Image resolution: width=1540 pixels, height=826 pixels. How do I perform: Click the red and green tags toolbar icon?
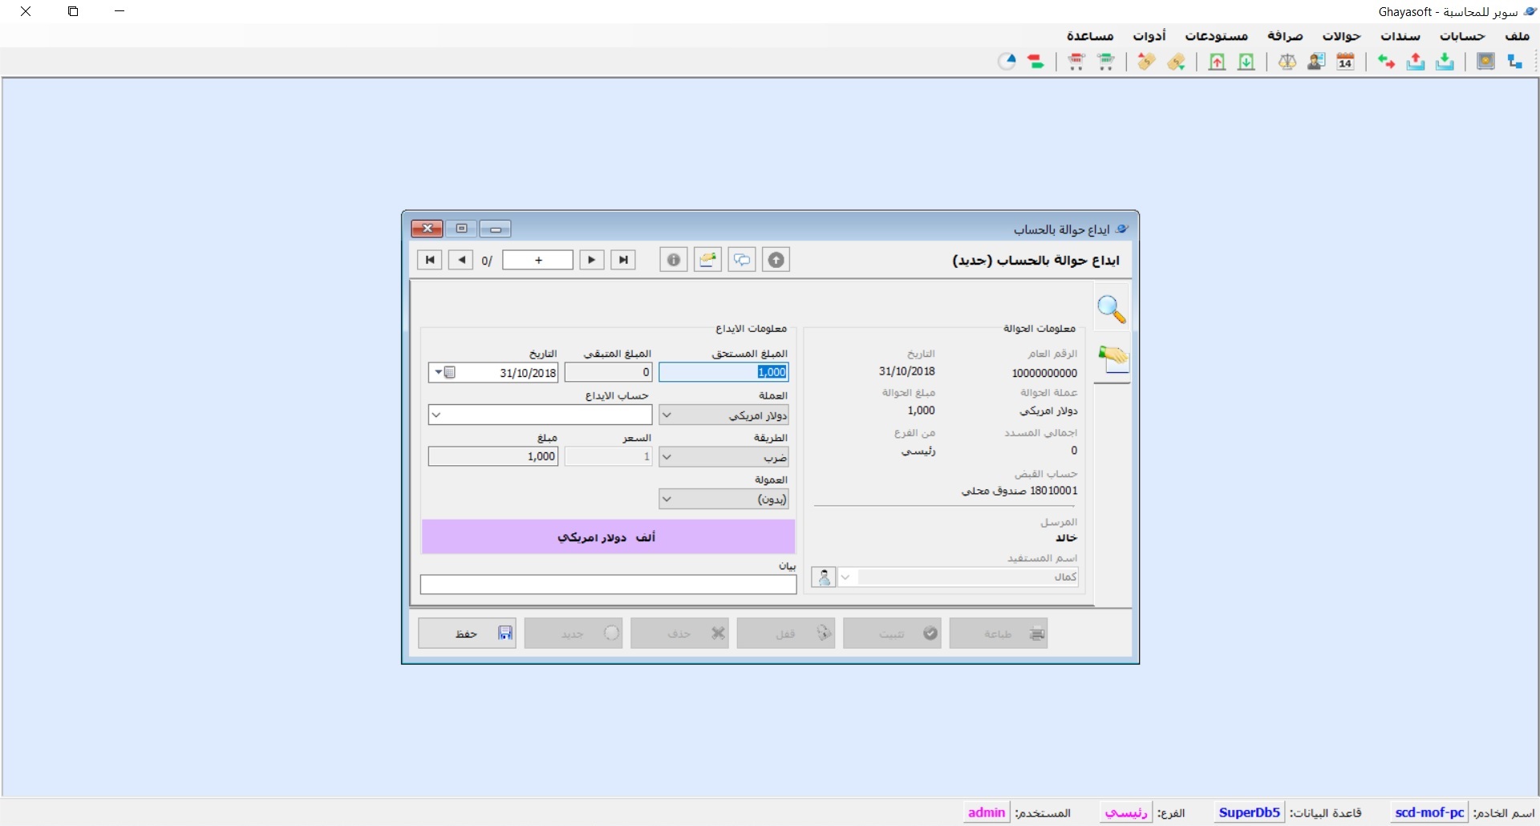tap(1036, 62)
